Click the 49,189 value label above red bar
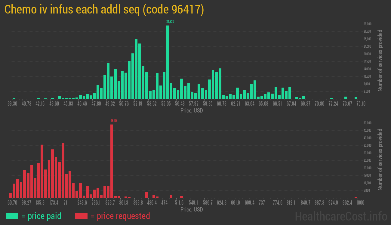The height and width of the screenshot is (225, 391). tap(114, 121)
